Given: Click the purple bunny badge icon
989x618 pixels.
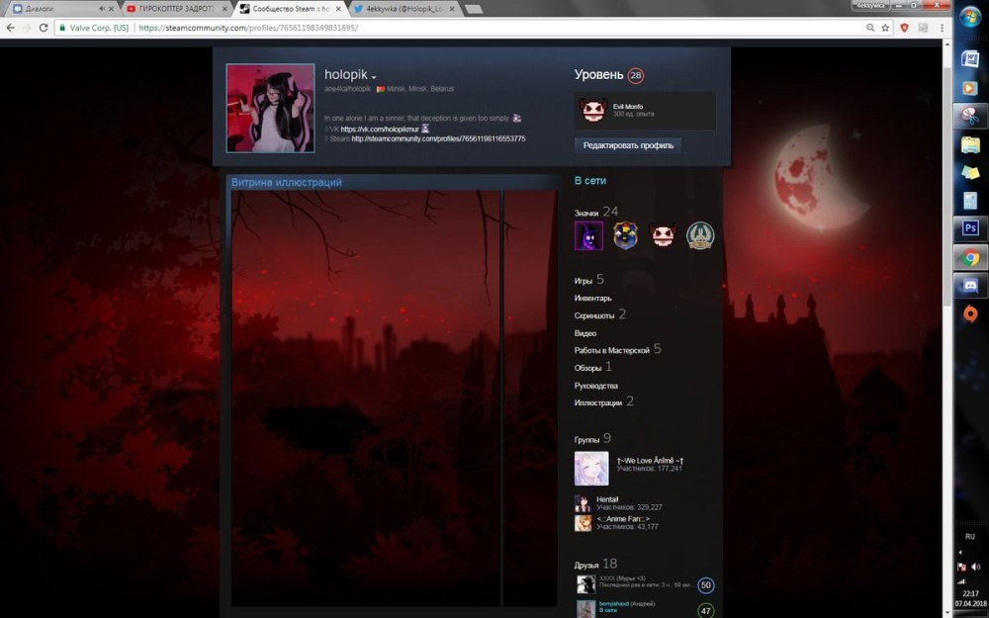Looking at the screenshot, I should pos(588,235).
